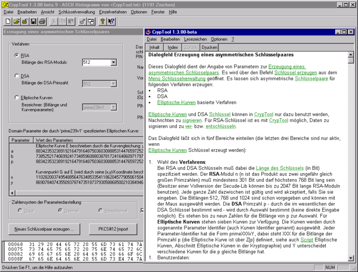Screen dimensions: 358x272
Task: Click the Drucken button in help window
Action: tap(209, 47)
